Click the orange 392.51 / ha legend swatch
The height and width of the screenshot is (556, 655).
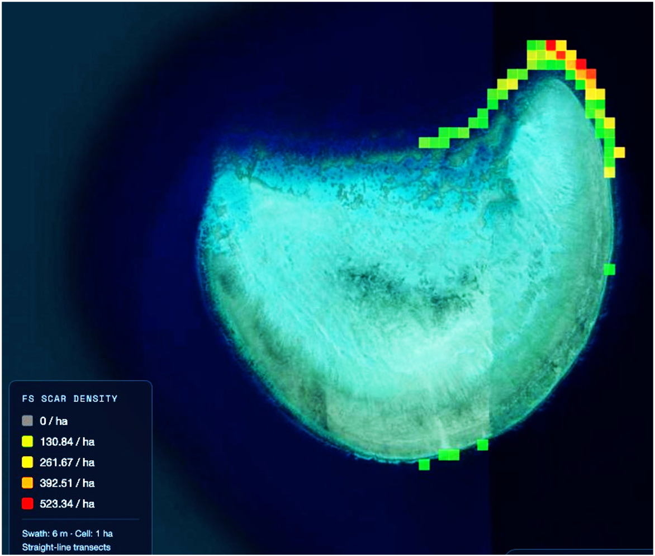point(27,483)
